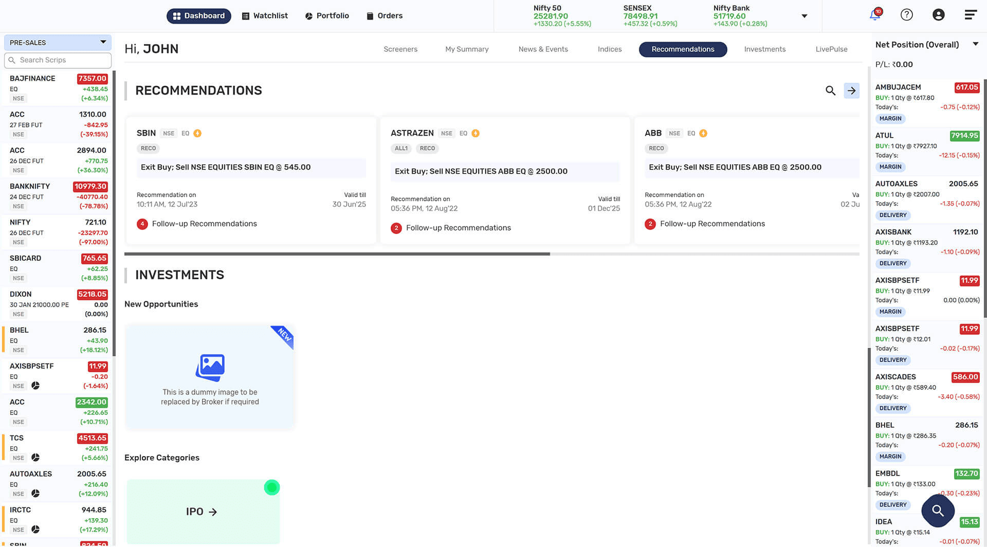Open the Orders tab
Viewport: 987px width, 547px height.
point(385,16)
